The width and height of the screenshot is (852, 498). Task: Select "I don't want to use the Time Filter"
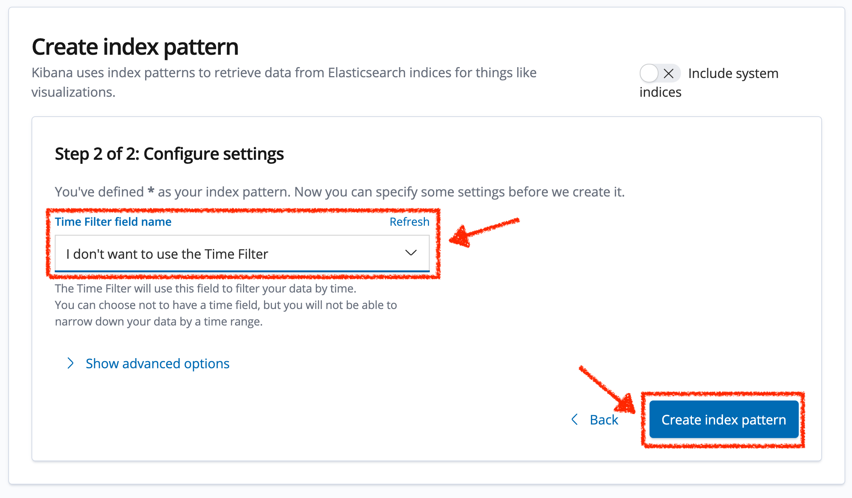pyautogui.click(x=167, y=254)
